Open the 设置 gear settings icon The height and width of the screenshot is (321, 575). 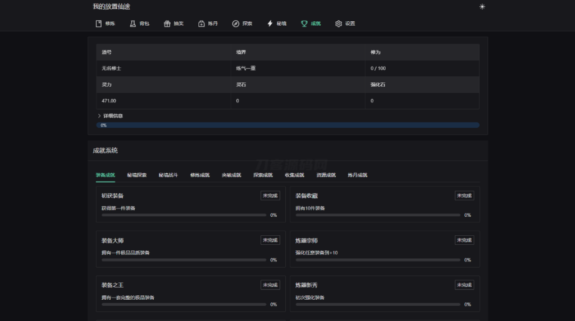[339, 24]
